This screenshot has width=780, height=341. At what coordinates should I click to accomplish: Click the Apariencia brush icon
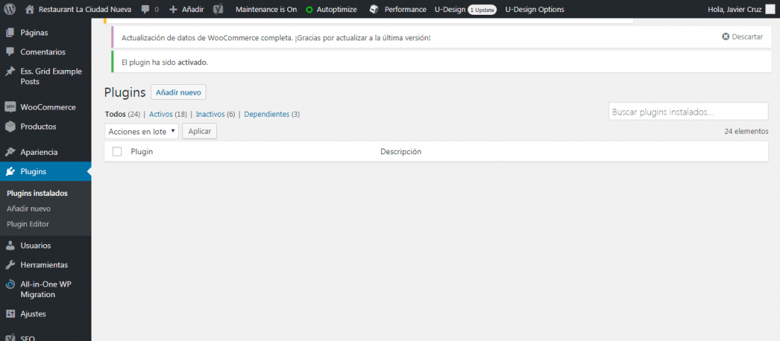10,152
